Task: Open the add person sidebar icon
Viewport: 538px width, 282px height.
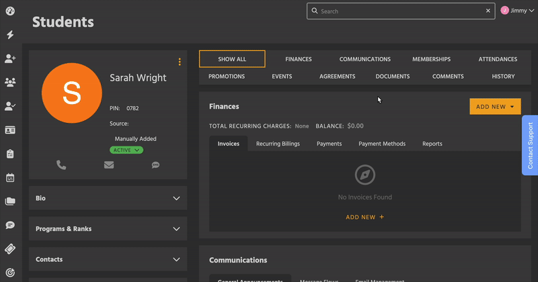Action: (10, 58)
